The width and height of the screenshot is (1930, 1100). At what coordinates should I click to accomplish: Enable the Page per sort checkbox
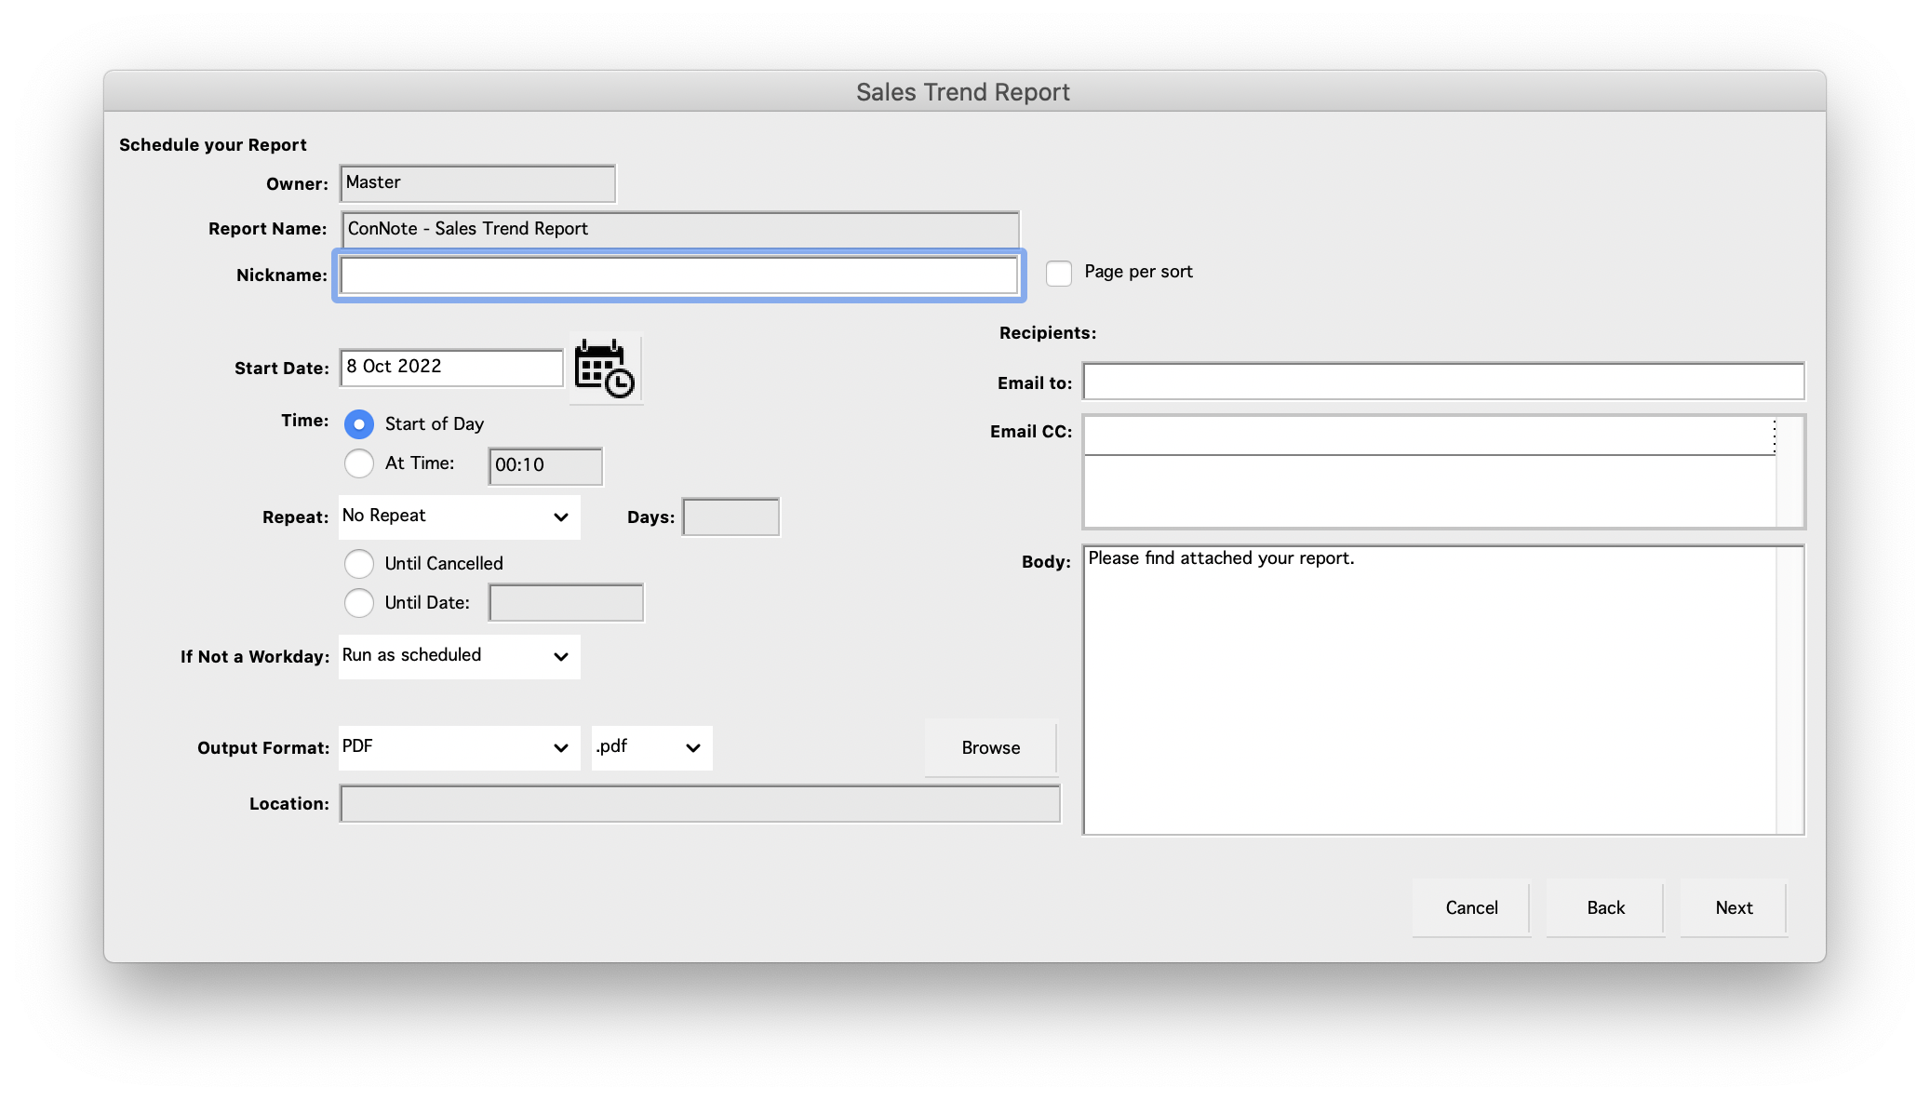click(x=1058, y=273)
